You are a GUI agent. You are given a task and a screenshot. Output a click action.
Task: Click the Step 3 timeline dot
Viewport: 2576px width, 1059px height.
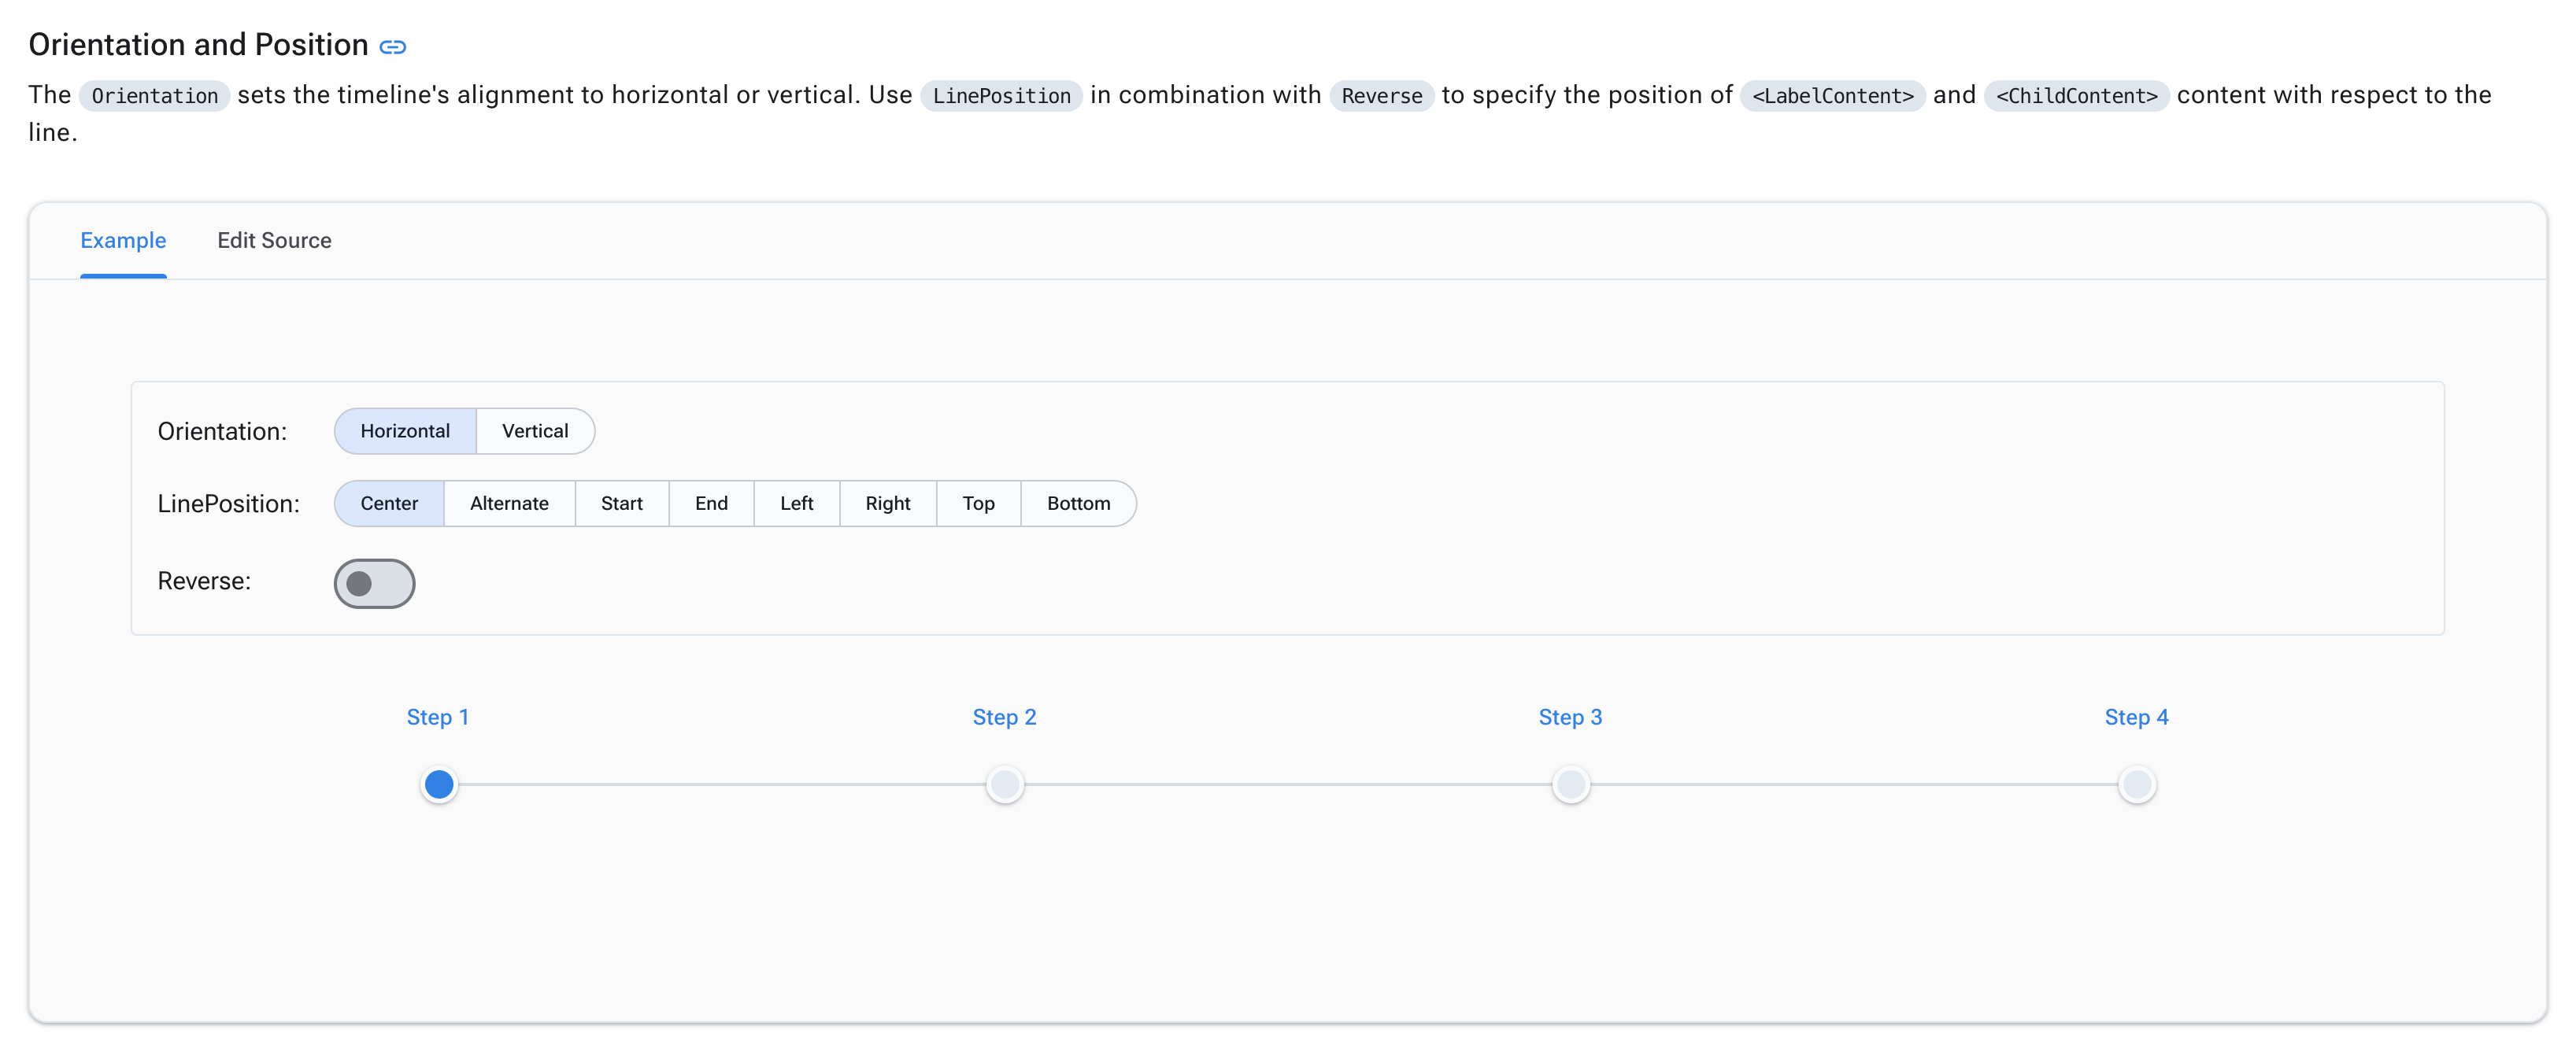pos(1571,784)
